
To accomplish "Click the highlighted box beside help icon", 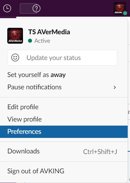I will point(29,8).
